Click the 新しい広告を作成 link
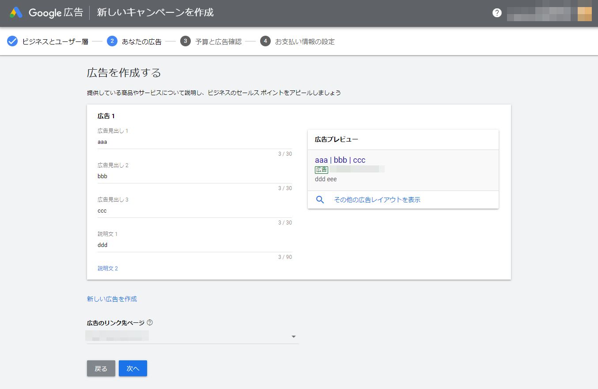Screen dimensions: 598x389 coord(112,299)
